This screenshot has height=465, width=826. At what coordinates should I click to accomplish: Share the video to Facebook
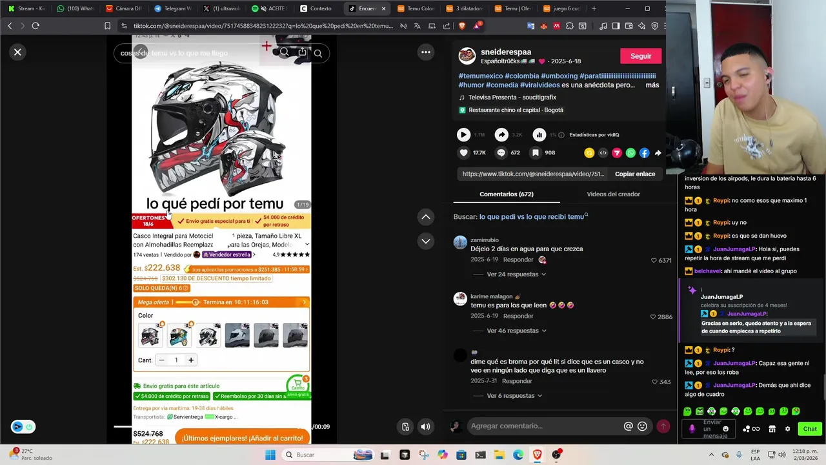point(644,153)
